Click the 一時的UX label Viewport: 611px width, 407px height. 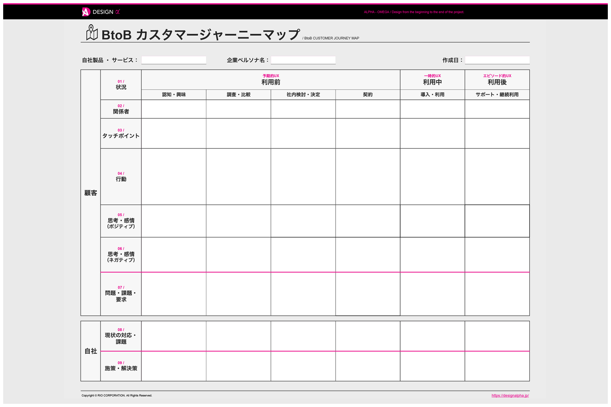pos(432,76)
